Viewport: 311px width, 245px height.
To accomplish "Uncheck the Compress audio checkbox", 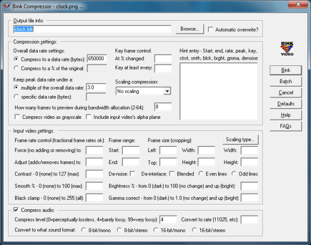I will point(16,210).
